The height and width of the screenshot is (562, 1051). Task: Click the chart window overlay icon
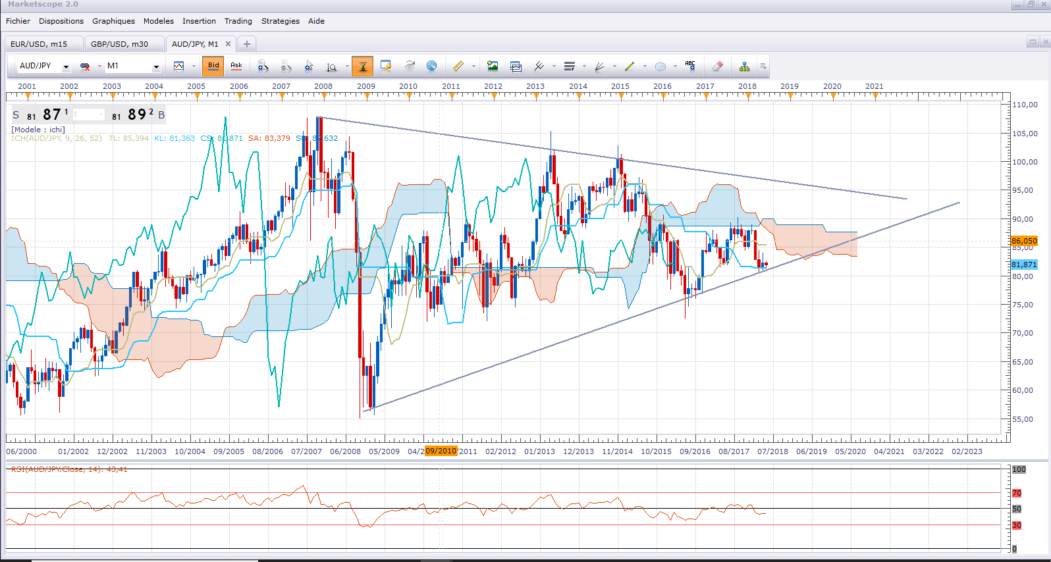(x=516, y=66)
